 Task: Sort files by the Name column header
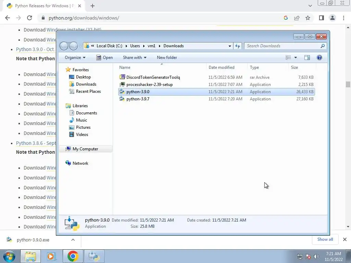click(162, 67)
